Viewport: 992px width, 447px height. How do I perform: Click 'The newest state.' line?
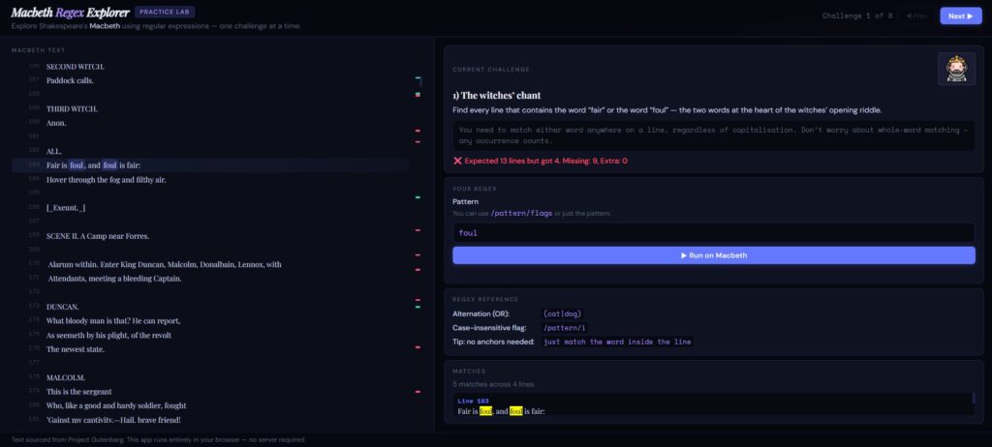coord(76,349)
